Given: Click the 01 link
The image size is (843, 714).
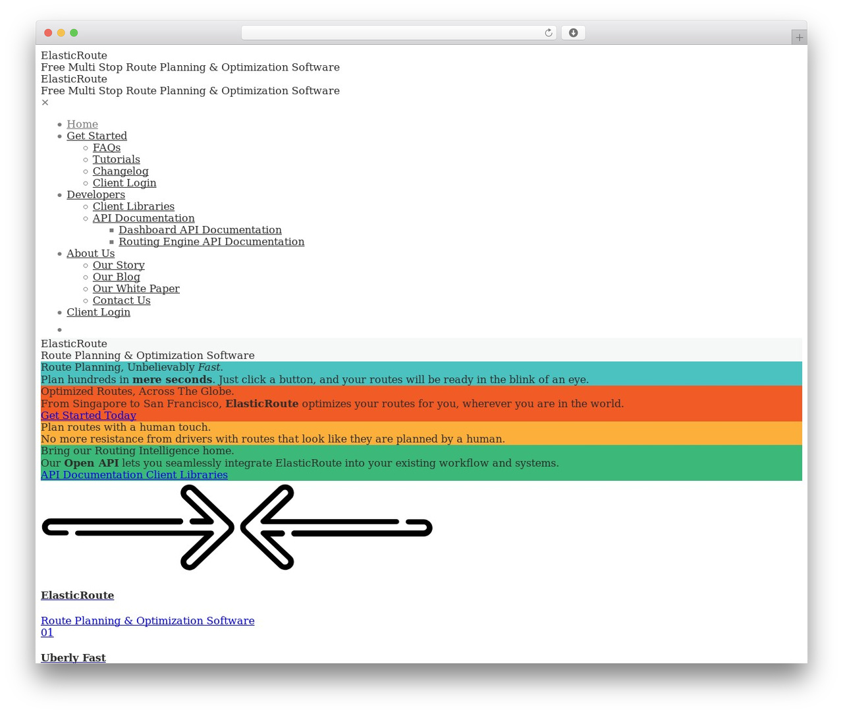Looking at the screenshot, I should pyautogui.click(x=47, y=633).
